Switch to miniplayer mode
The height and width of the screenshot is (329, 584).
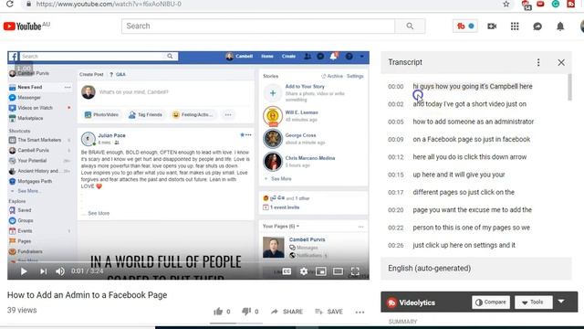[x=320, y=271]
